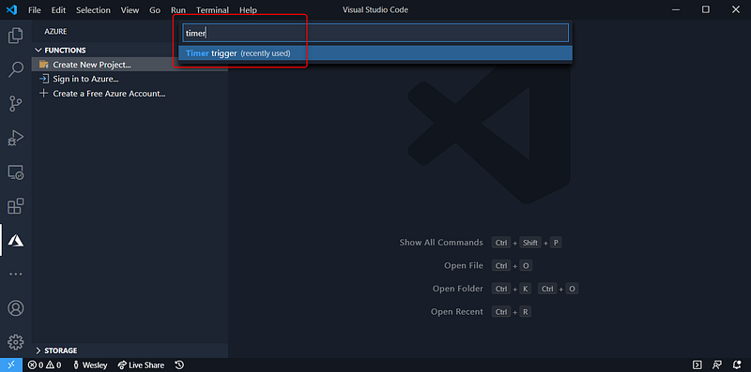This screenshot has width=751, height=372.
Task: Click the Show All Commands label
Action: (441, 243)
